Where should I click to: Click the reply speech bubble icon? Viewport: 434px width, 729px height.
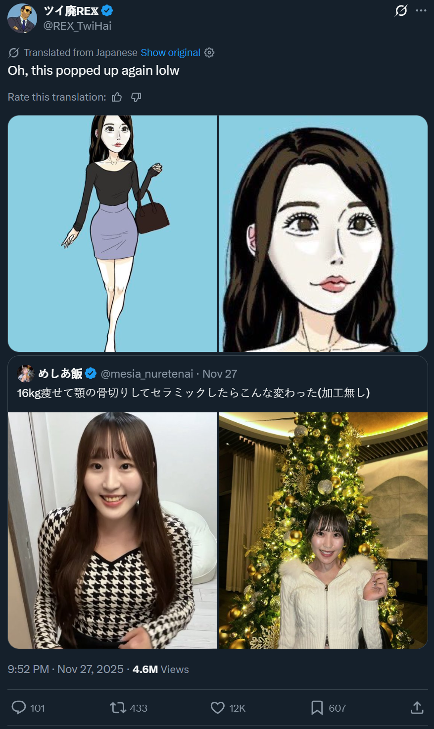[19, 707]
